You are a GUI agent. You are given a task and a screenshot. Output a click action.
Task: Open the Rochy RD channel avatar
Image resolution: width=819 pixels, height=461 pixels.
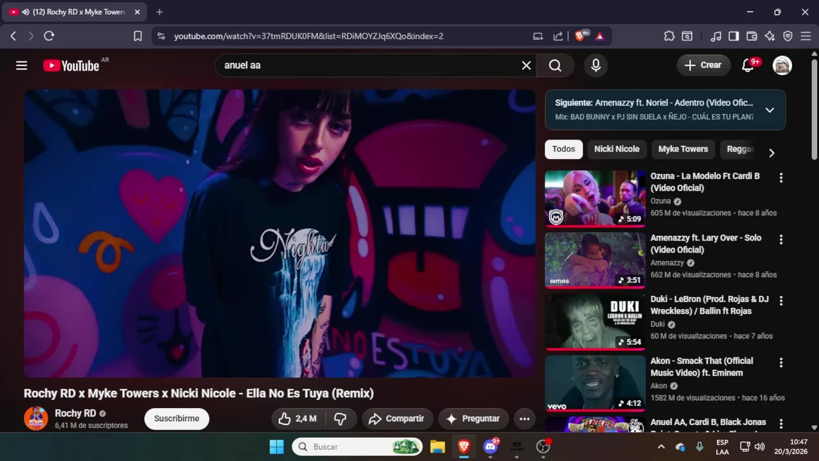point(36,418)
